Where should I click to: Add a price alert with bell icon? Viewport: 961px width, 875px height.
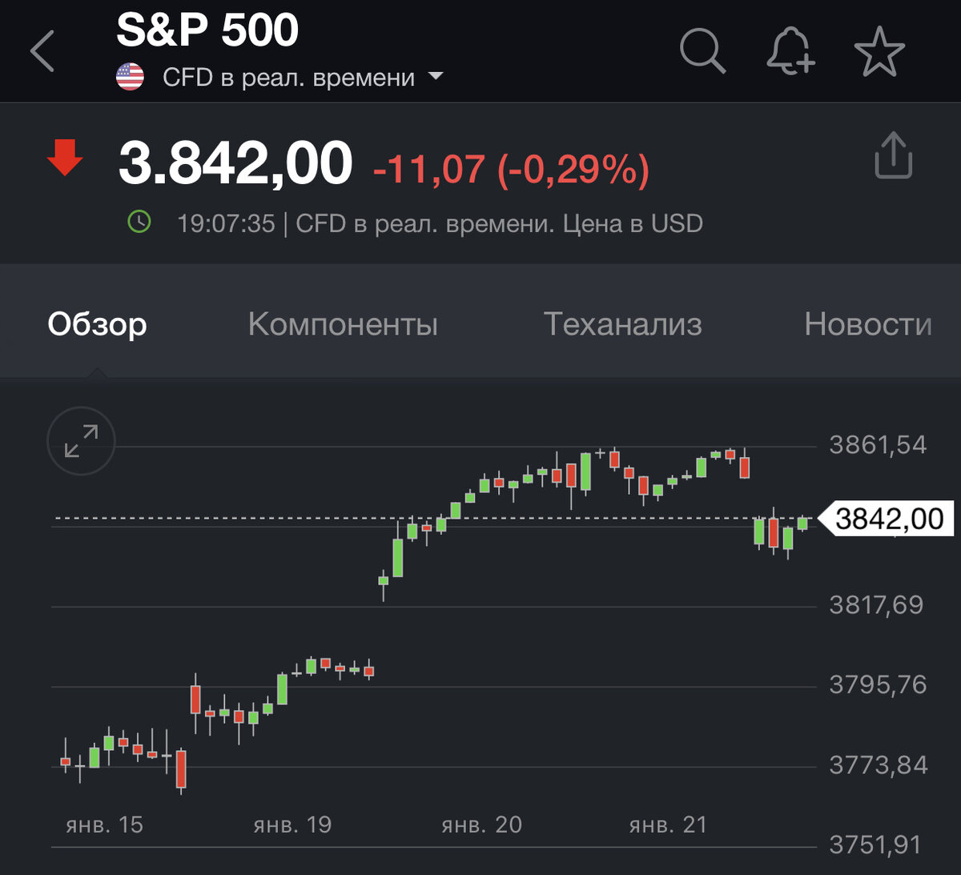pyautogui.click(x=790, y=50)
